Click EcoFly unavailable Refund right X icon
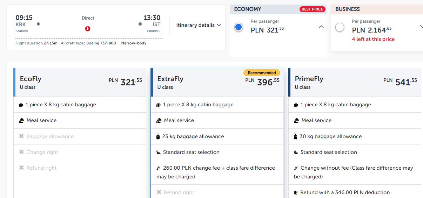Image resolution: width=423 pixels, height=198 pixels. tap(21, 168)
